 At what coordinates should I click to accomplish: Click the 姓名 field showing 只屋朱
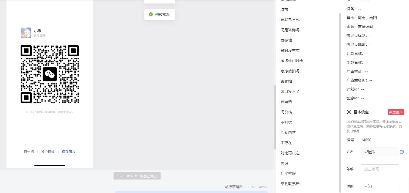point(380,152)
